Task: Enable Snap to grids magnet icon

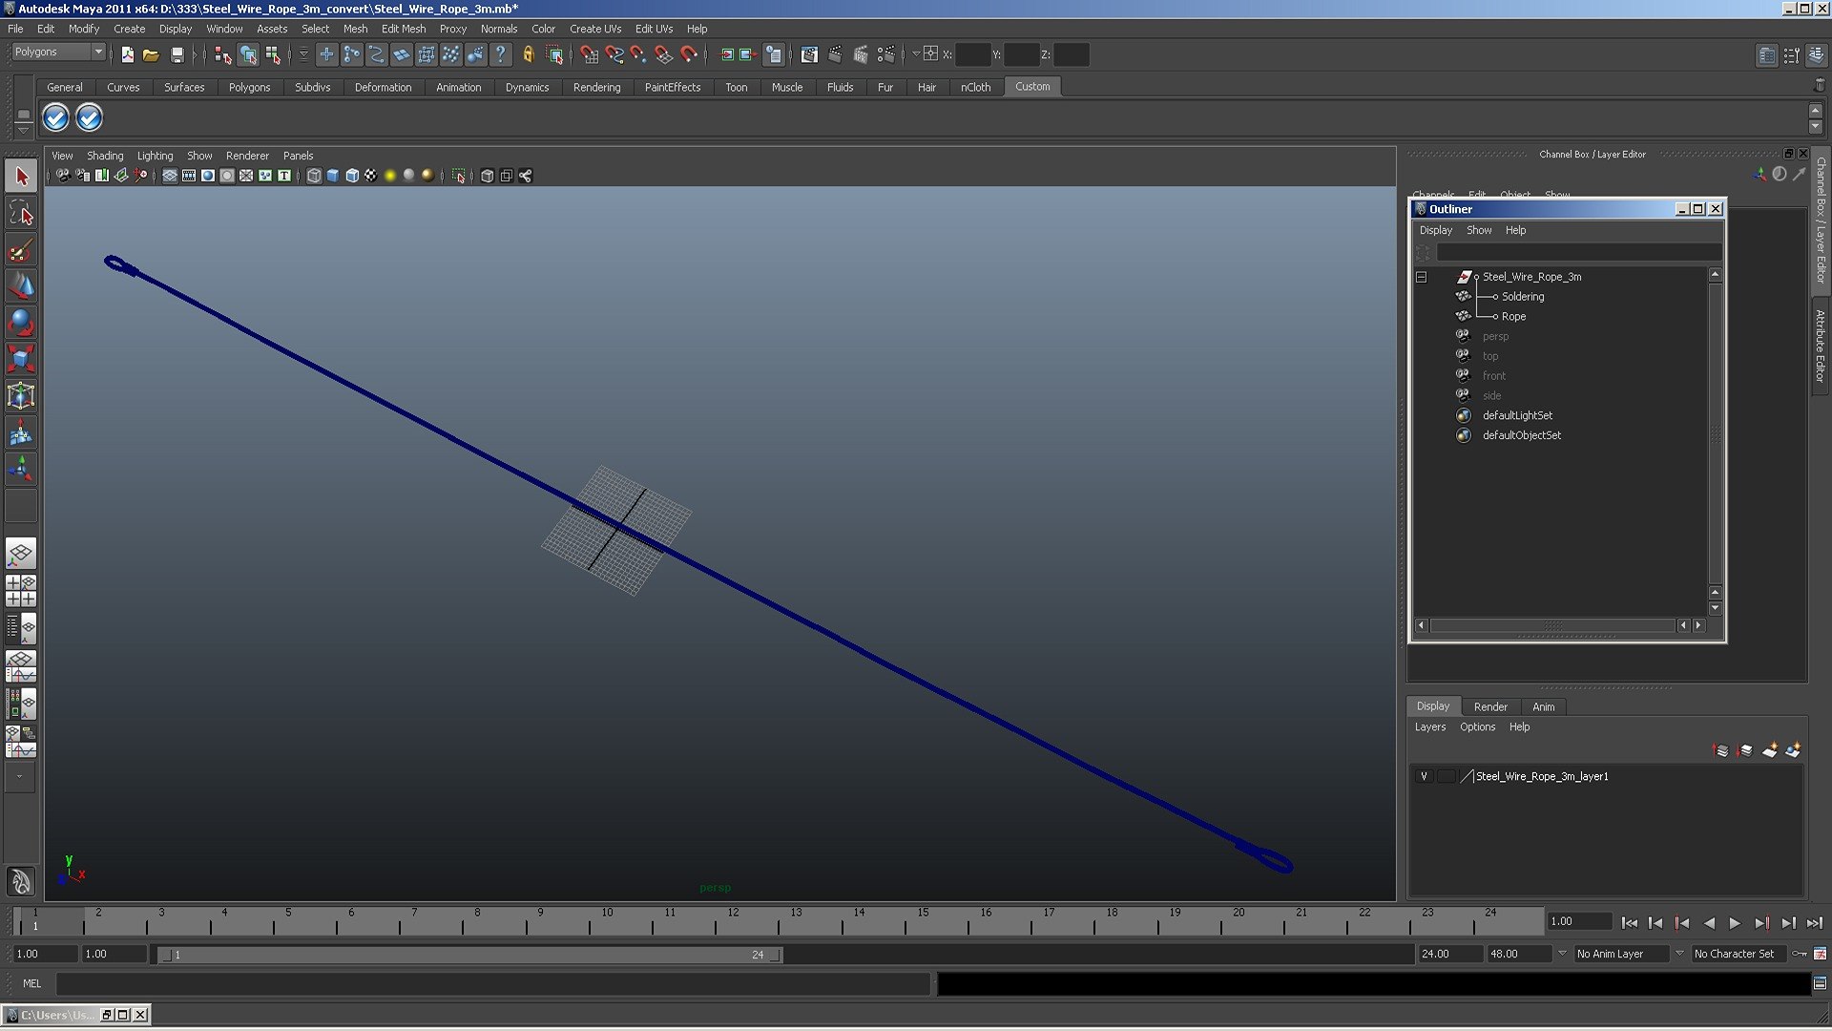Action: coord(589,55)
